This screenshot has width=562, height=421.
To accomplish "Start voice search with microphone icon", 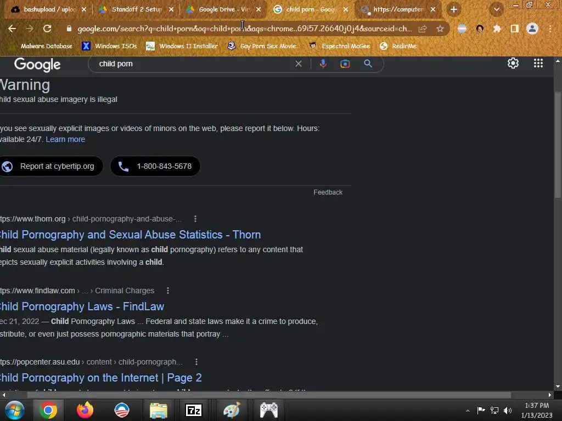I will click(323, 64).
